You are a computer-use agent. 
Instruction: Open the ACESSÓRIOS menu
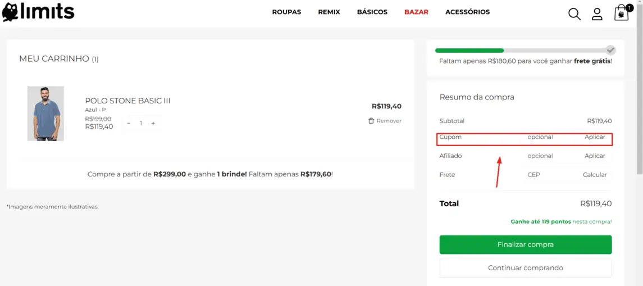(467, 12)
